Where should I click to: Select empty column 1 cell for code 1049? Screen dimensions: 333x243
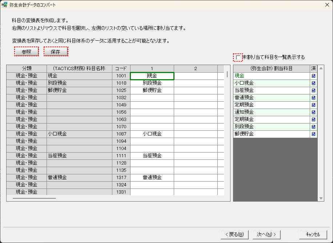[152, 105]
